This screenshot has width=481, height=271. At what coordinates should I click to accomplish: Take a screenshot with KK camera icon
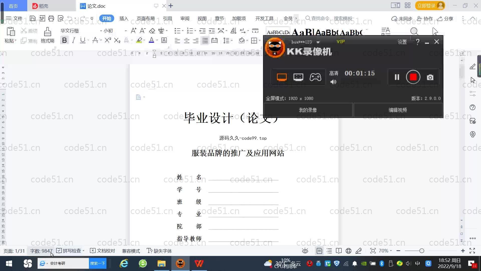pos(430,77)
